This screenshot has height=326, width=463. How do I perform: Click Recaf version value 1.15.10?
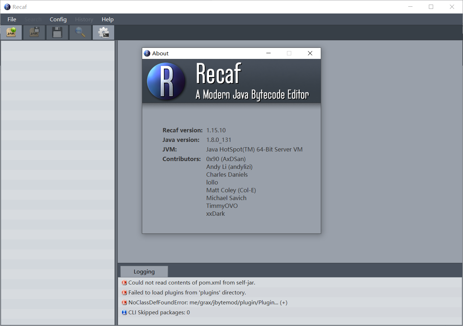coord(216,130)
